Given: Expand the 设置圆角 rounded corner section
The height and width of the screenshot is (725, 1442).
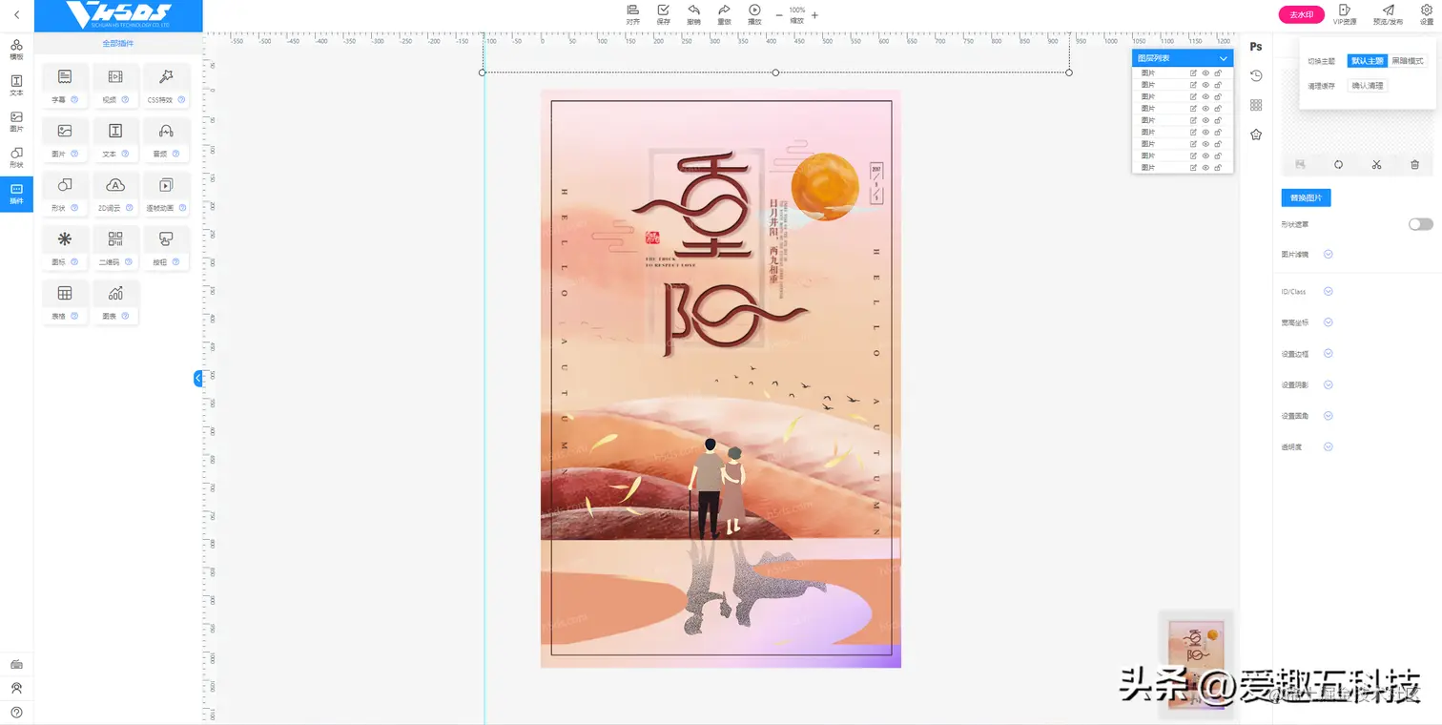Looking at the screenshot, I should pyautogui.click(x=1328, y=416).
